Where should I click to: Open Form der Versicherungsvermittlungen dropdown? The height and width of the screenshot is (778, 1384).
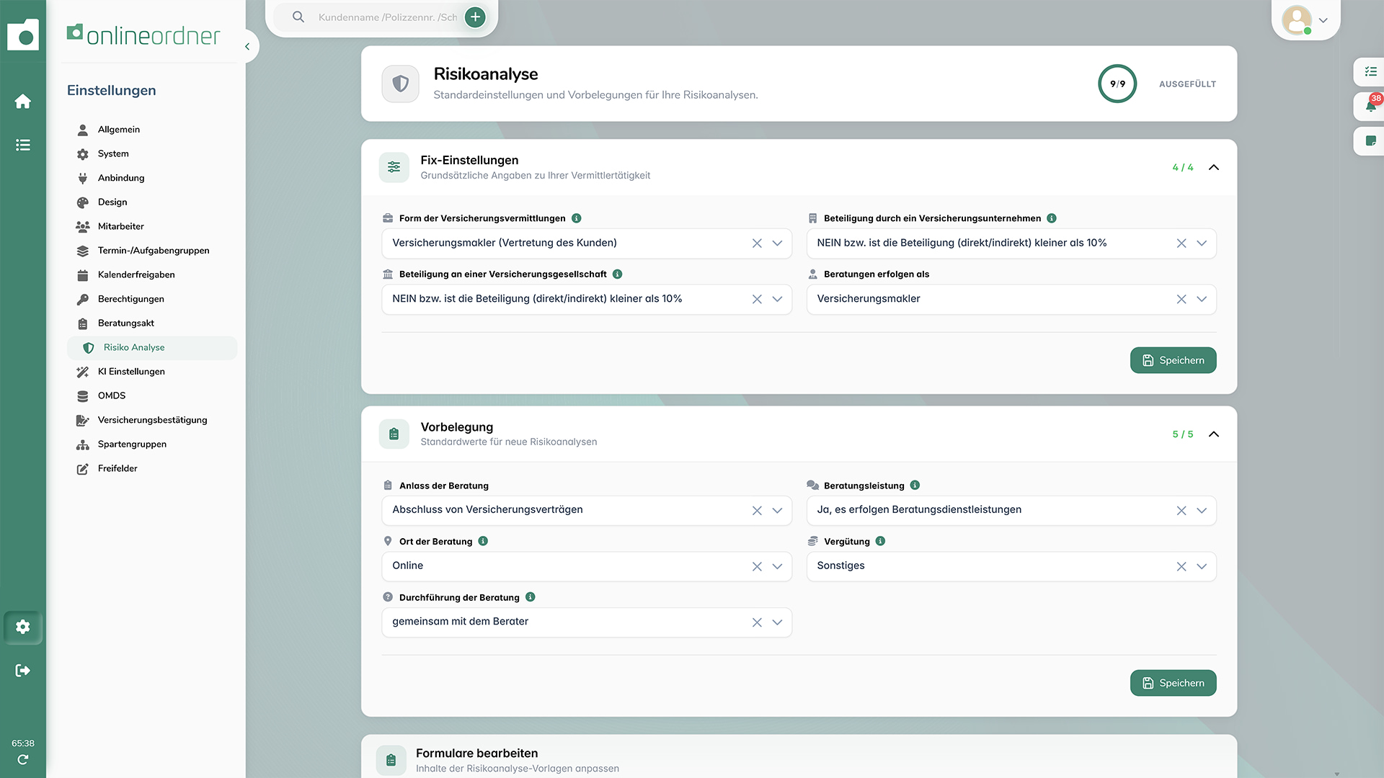pos(777,243)
